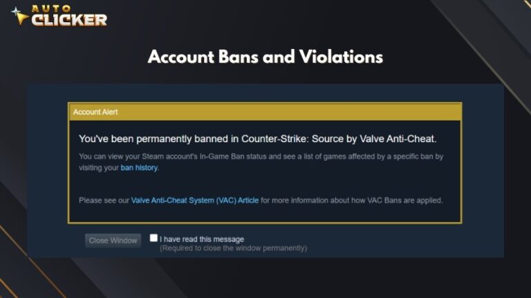Click the CLICKER word in the logo
The width and height of the screenshot is (531, 298).
[x=69, y=20]
